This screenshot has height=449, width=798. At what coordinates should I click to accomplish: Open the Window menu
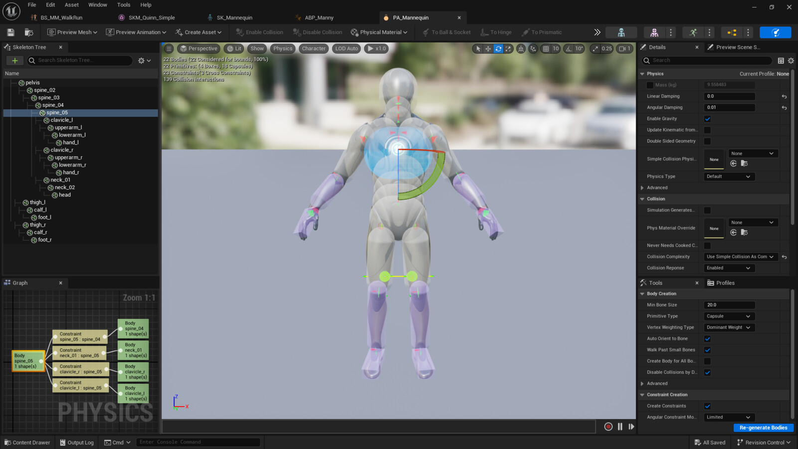(98, 5)
